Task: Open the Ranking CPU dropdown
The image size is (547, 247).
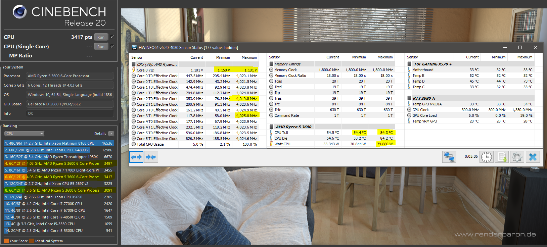Action: click(x=24, y=134)
